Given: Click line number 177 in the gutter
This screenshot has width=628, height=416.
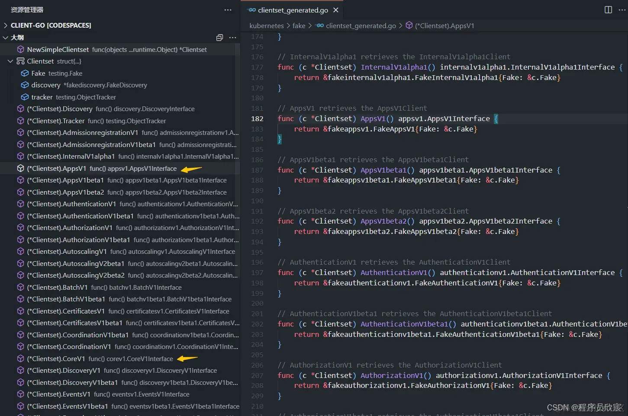Looking at the screenshot, I should pyautogui.click(x=257, y=67).
